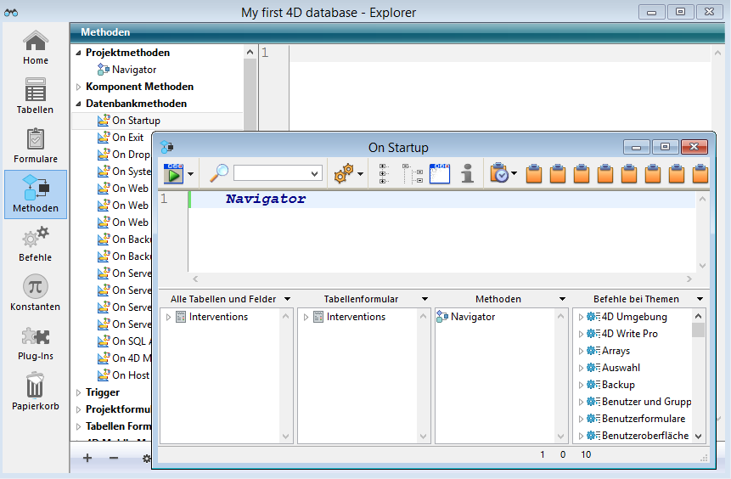Open the 'Alle Tabellen und Felder' dropdown

[287, 299]
